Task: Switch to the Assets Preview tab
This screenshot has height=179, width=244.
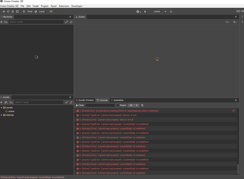Action: [85, 100]
